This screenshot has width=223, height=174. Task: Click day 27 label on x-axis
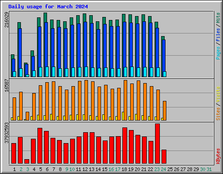[183, 169]
